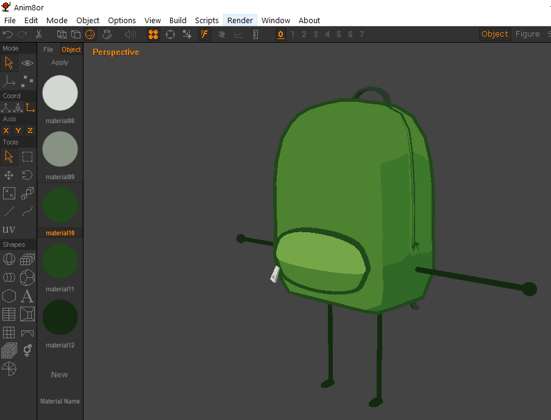Open the Render menu
This screenshot has height=420, width=551.
click(x=240, y=20)
